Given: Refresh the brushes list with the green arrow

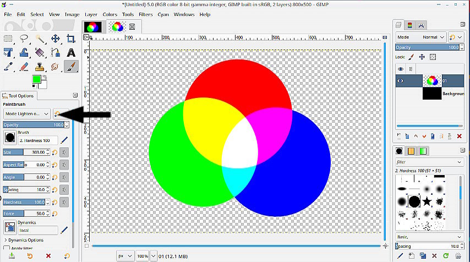Looking at the screenshot, I should (446, 256).
